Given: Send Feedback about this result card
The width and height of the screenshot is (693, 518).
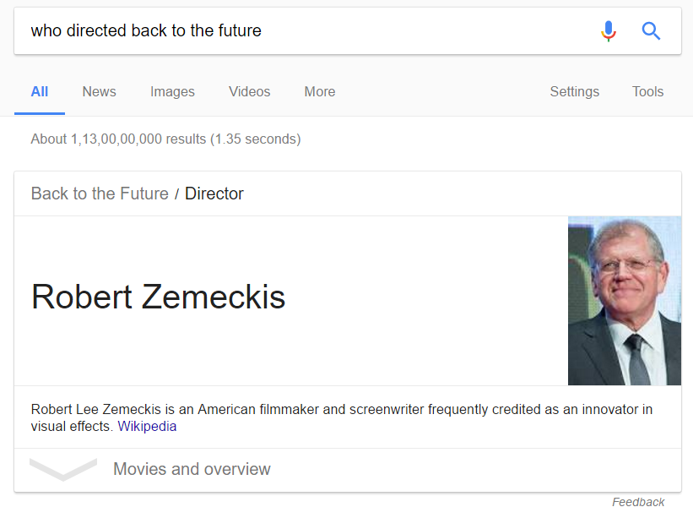Looking at the screenshot, I should pos(638,502).
